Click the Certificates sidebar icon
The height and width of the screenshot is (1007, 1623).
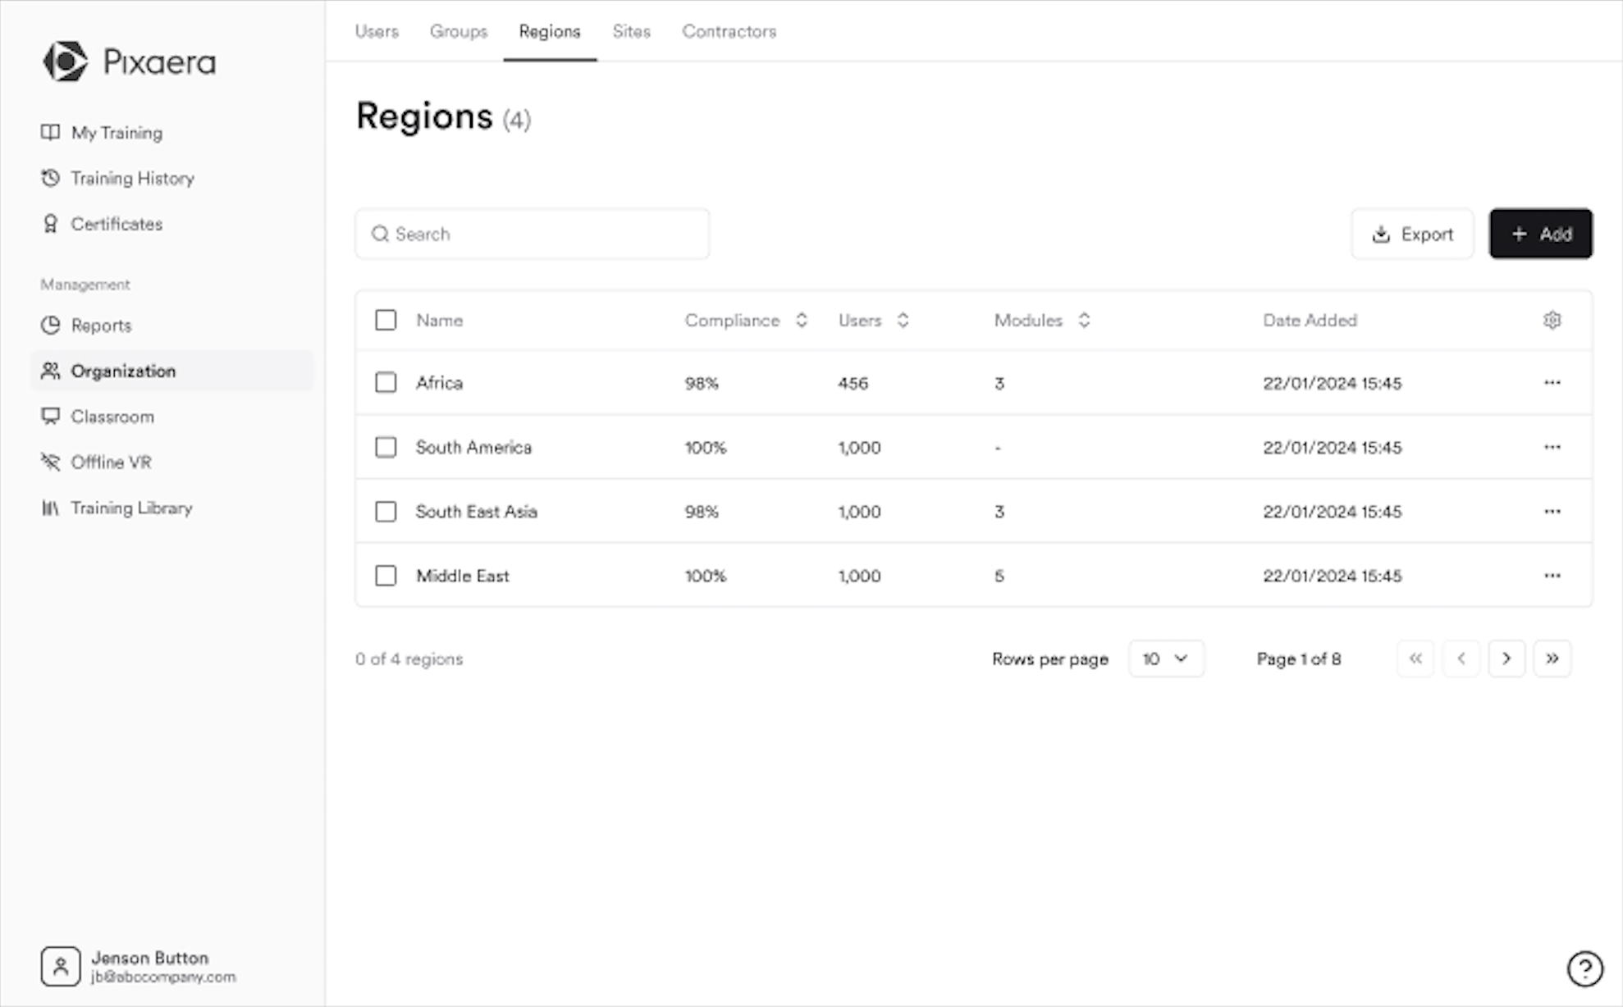click(50, 223)
